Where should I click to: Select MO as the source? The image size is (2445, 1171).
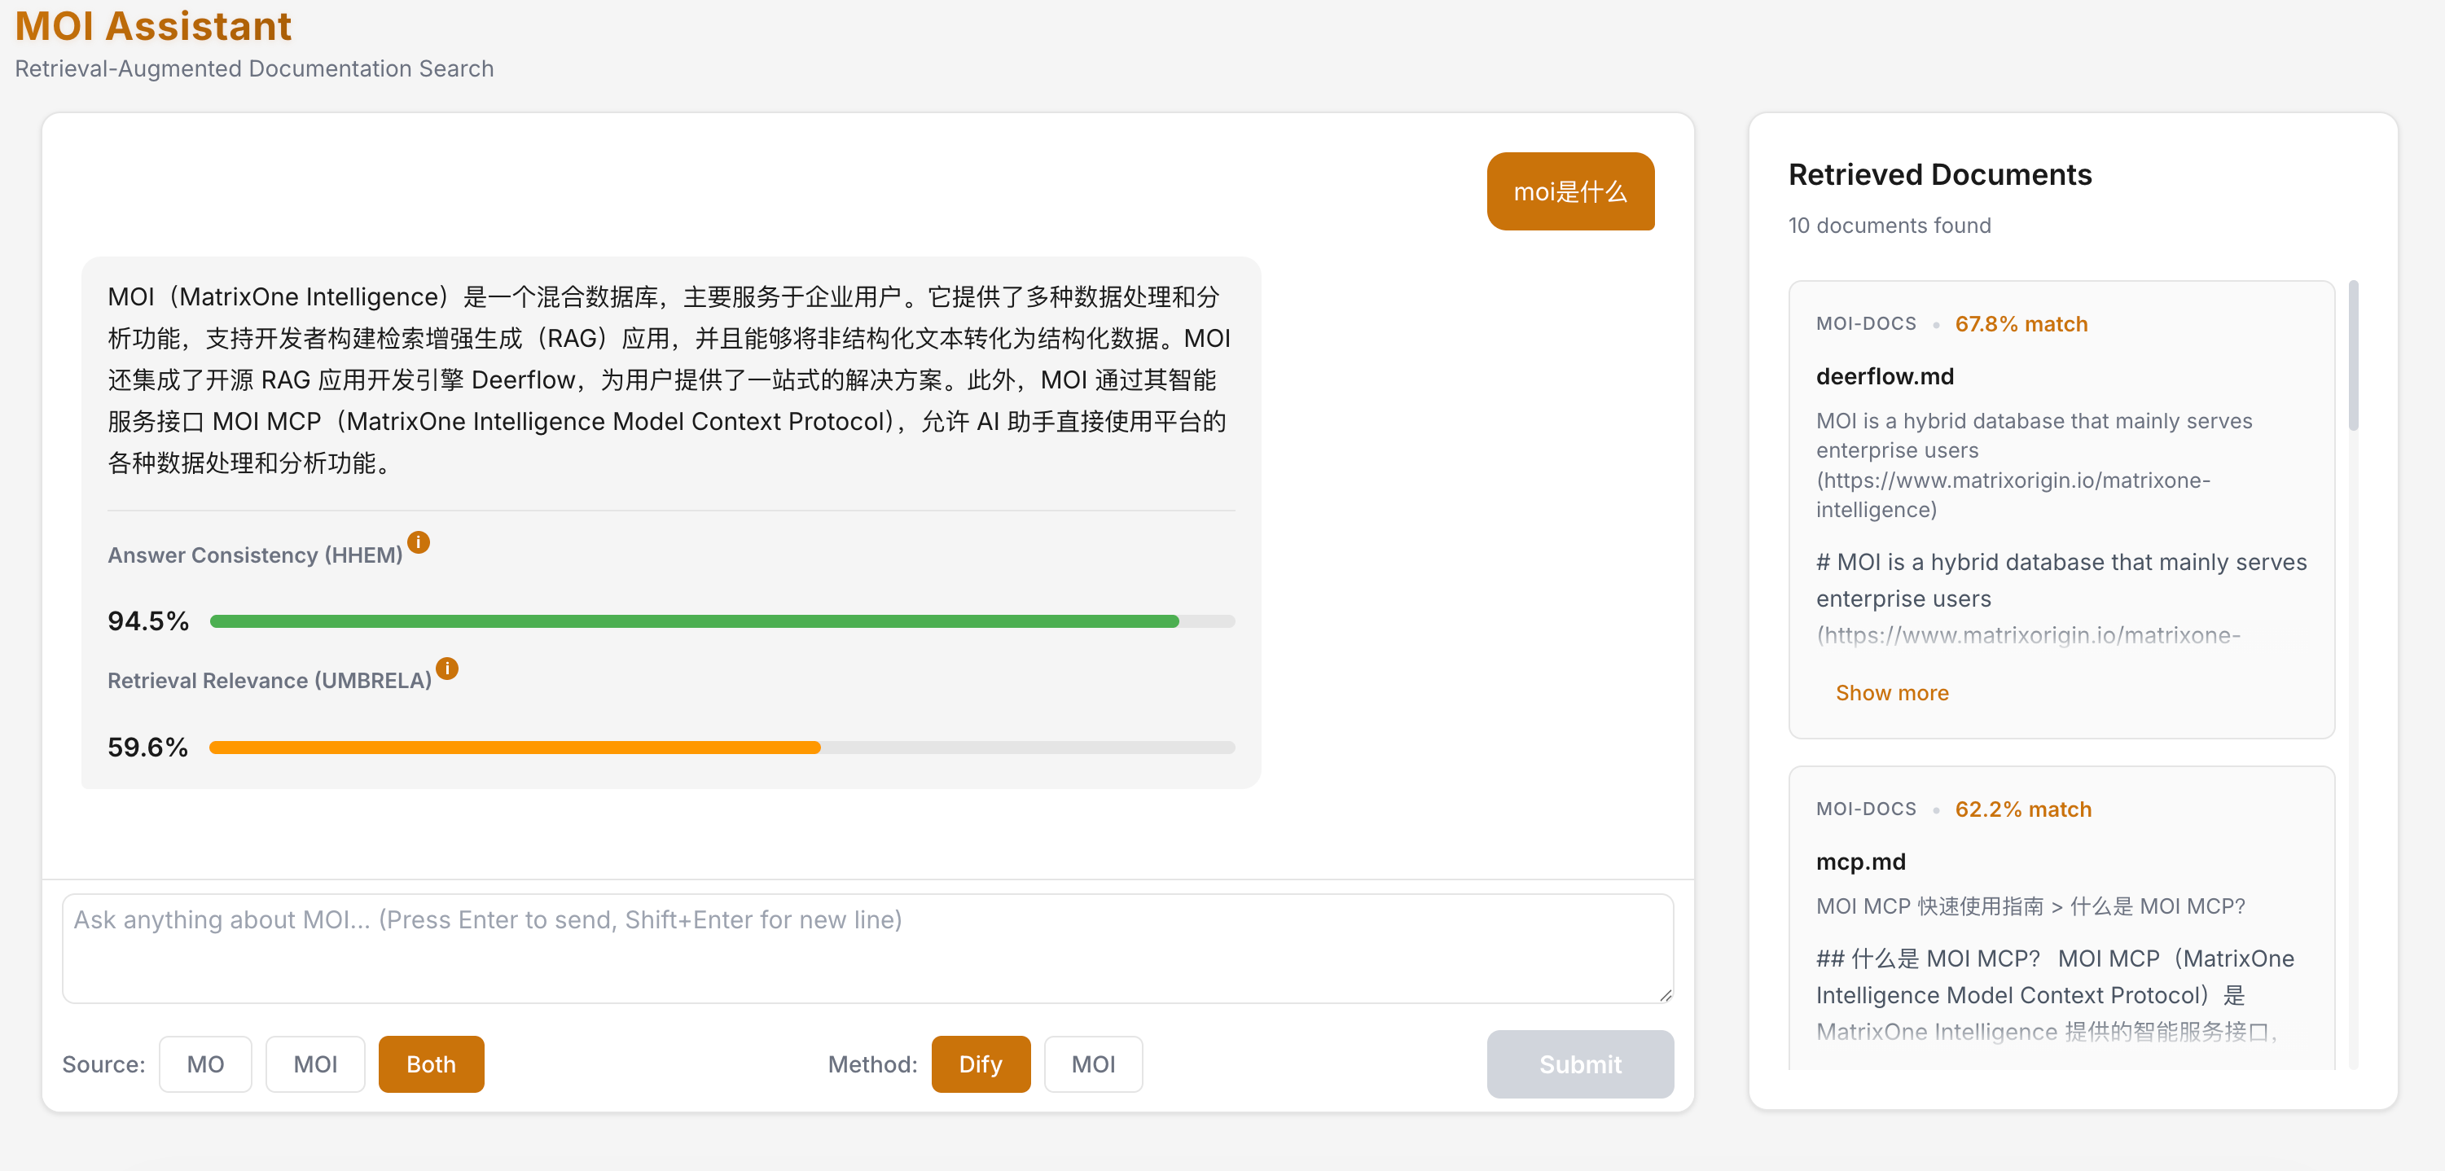pos(205,1064)
